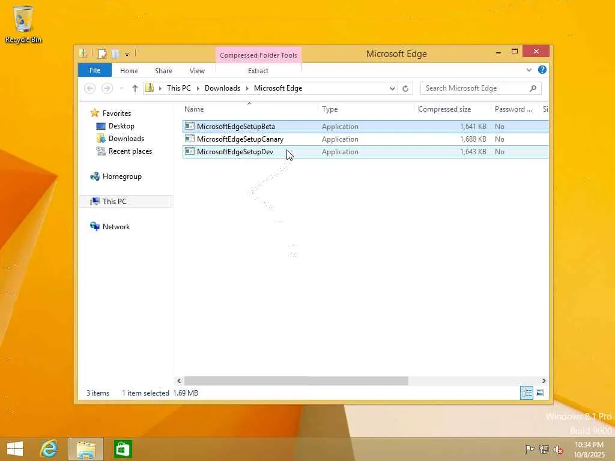Expand the arrow after Downloads breadcrumb
The width and height of the screenshot is (615, 461).
pos(247,88)
